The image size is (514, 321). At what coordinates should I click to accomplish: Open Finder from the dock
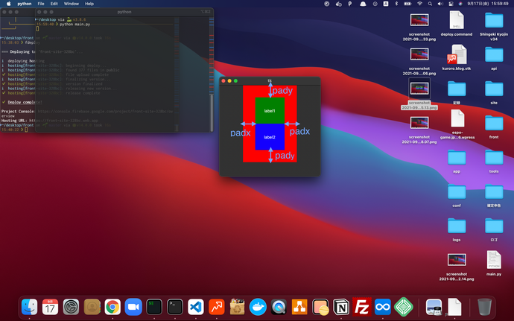point(30,307)
